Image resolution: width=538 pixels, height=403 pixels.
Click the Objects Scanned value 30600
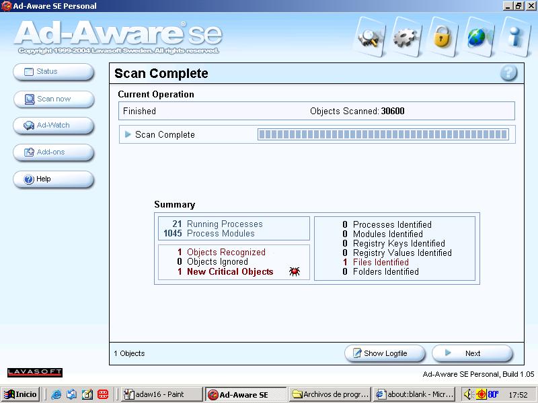point(393,111)
